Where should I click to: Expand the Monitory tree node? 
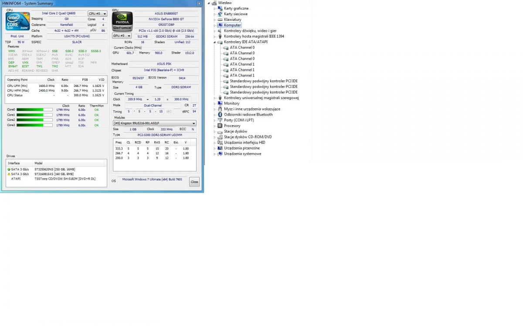click(x=215, y=103)
